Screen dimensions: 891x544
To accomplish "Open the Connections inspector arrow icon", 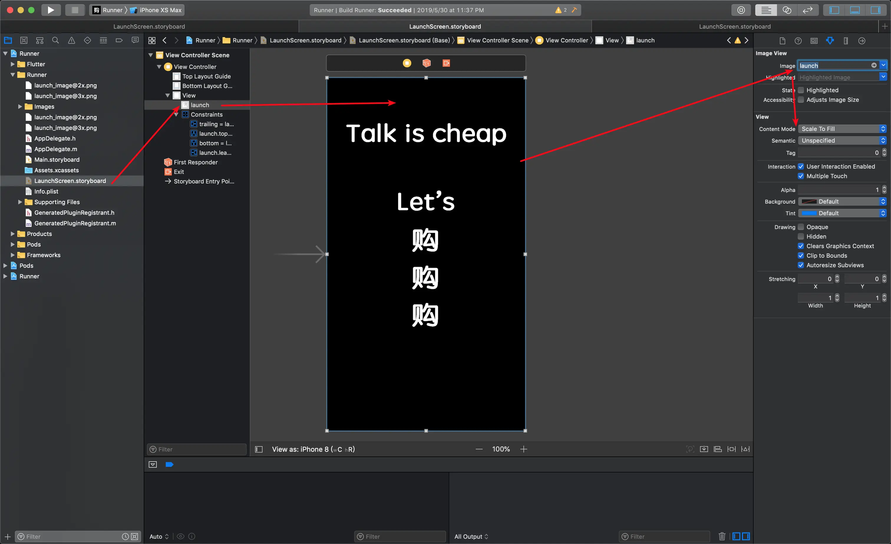I will pos(861,40).
